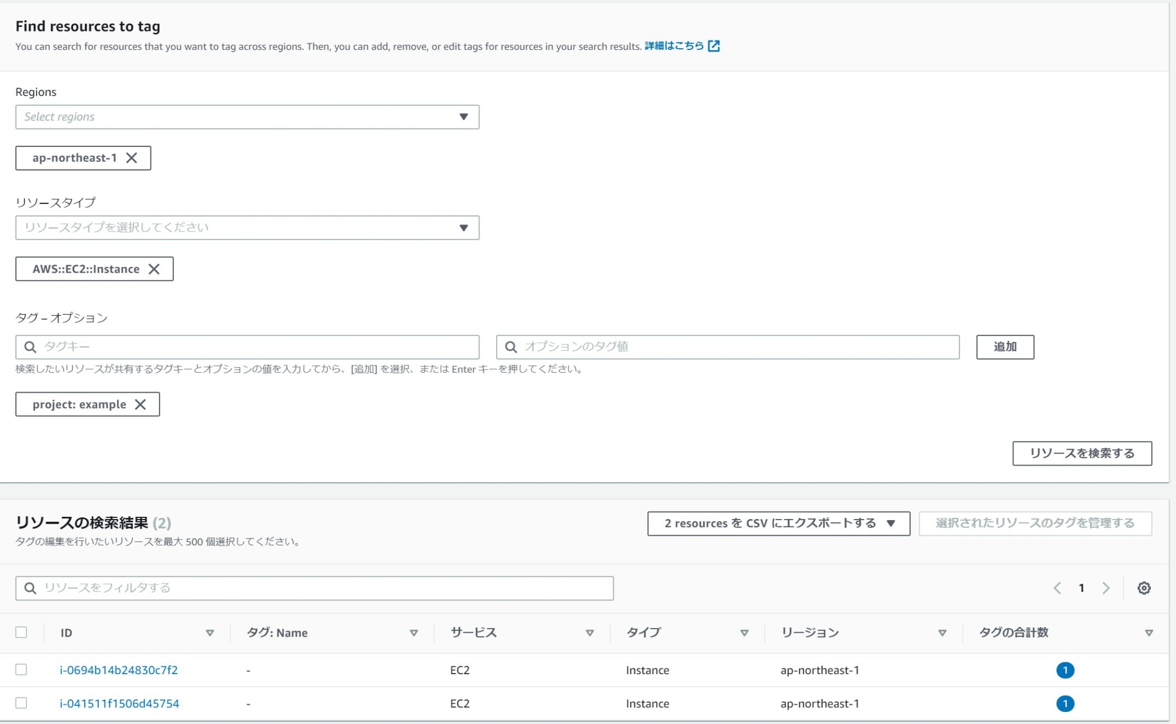This screenshot has width=1176, height=724.
Task: Sort results by ID column arrow
Action: [x=210, y=633]
